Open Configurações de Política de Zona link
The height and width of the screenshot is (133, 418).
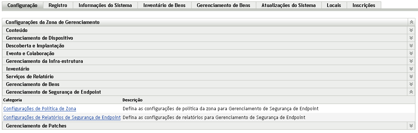point(40,108)
